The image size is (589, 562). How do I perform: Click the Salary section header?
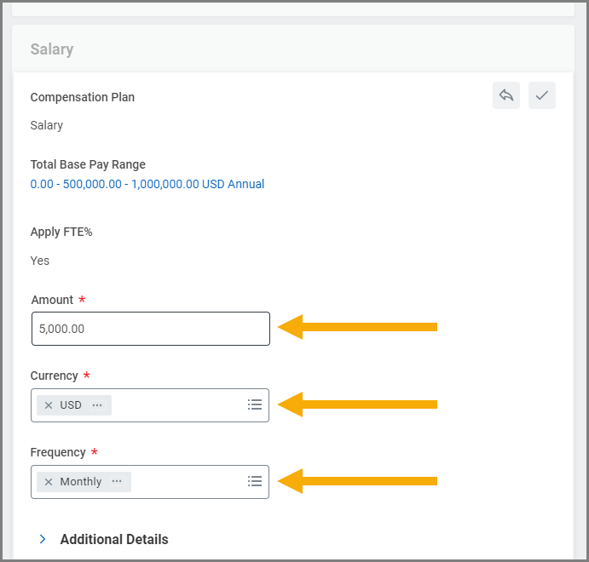click(x=52, y=49)
